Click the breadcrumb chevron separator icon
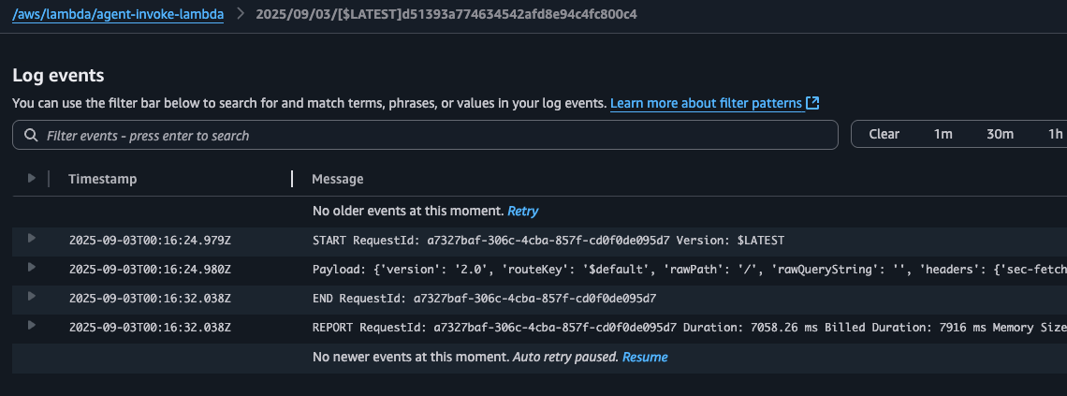The image size is (1067, 396). pos(241,14)
